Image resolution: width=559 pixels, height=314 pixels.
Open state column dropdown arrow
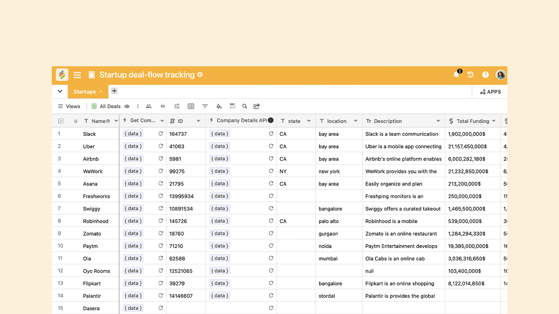309,121
